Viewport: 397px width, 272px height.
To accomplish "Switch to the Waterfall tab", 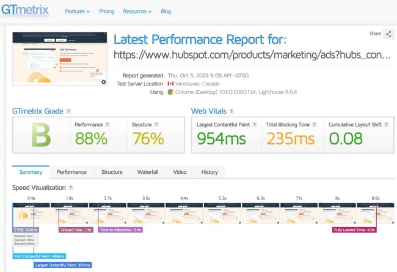I will pyautogui.click(x=148, y=172).
